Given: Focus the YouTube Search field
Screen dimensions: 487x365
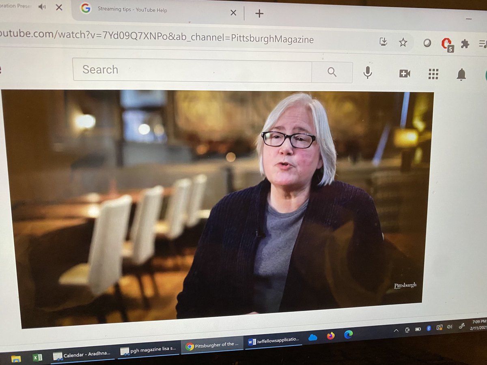Looking at the screenshot, I should (192, 70).
